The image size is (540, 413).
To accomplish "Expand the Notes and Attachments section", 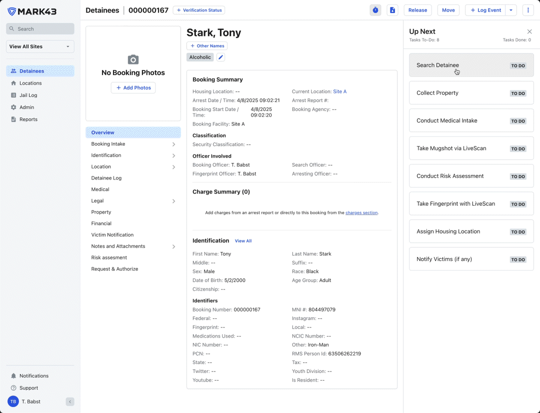I will (x=173, y=246).
